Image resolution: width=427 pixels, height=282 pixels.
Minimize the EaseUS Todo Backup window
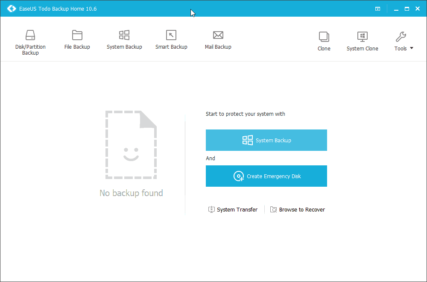(x=396, y=8)
